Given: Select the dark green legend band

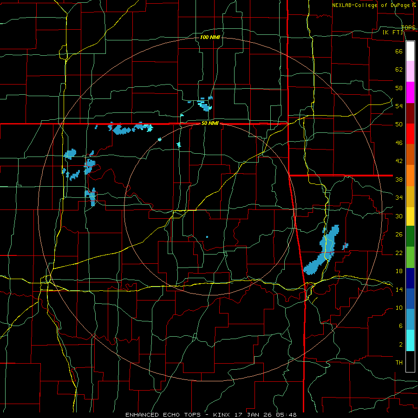Looking at the screenshot, I should click(410, 236).
